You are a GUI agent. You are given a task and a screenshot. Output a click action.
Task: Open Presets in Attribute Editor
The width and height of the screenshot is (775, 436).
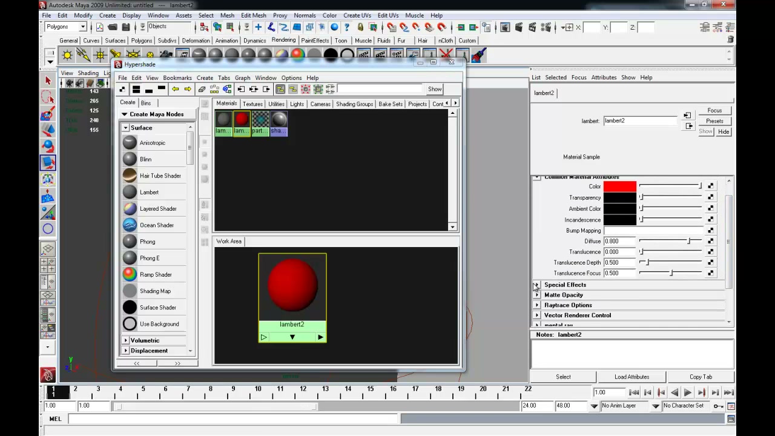(714, 121)
